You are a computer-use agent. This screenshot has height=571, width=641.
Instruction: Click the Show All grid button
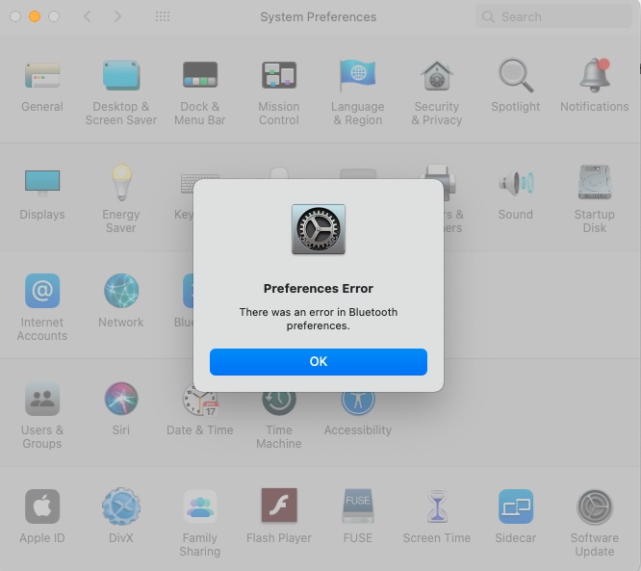click(163, 16)
